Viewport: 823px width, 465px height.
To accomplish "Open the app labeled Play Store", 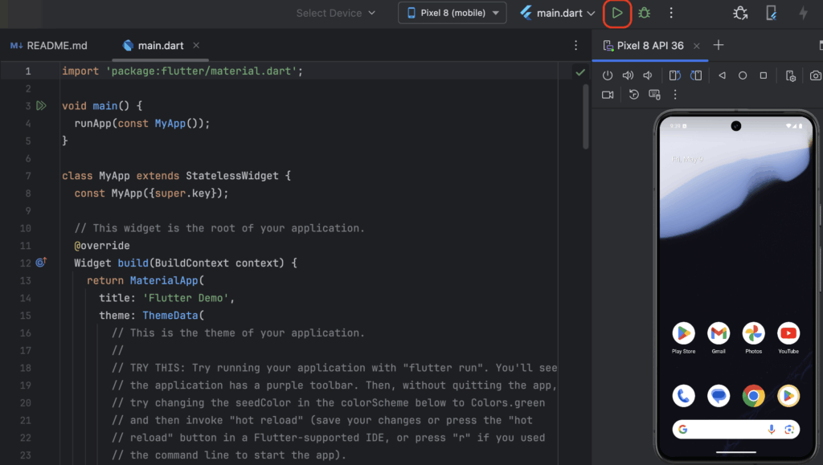I will (x=683, y=333).
